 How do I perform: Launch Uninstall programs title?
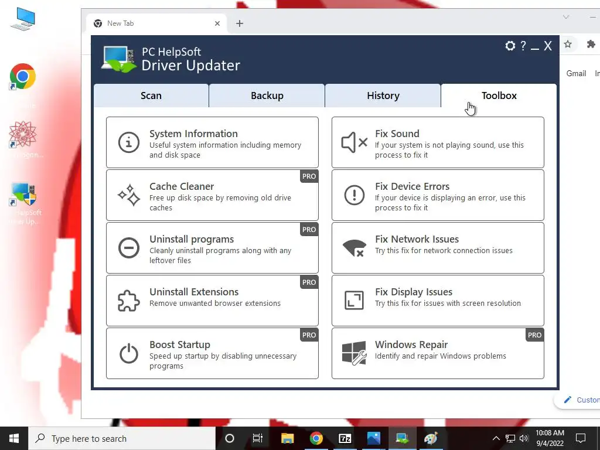coord(192,239)
